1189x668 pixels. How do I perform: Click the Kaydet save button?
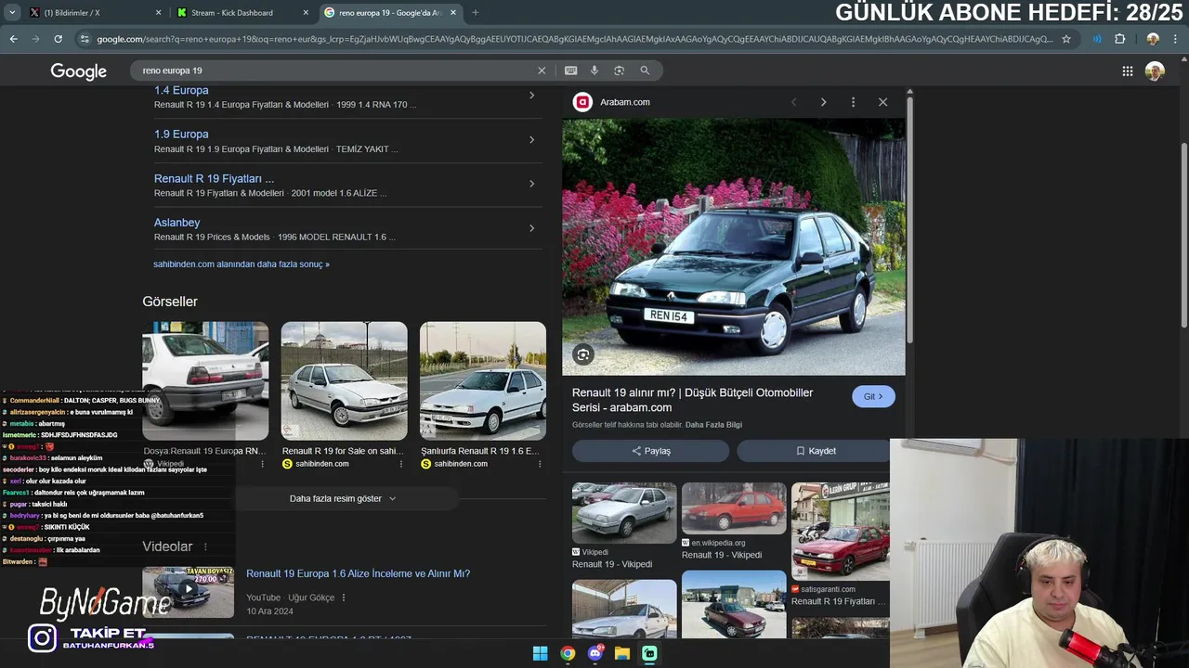pyautogui.click(x=815, y=451)
